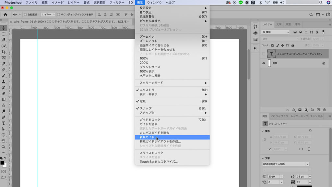
Task: Click the white background color swatch
Action: pos(5,166)
